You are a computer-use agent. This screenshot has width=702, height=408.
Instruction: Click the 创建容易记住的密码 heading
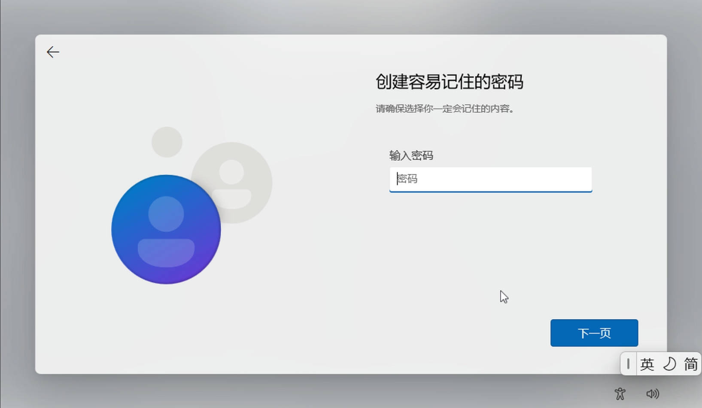click(449, 81)
